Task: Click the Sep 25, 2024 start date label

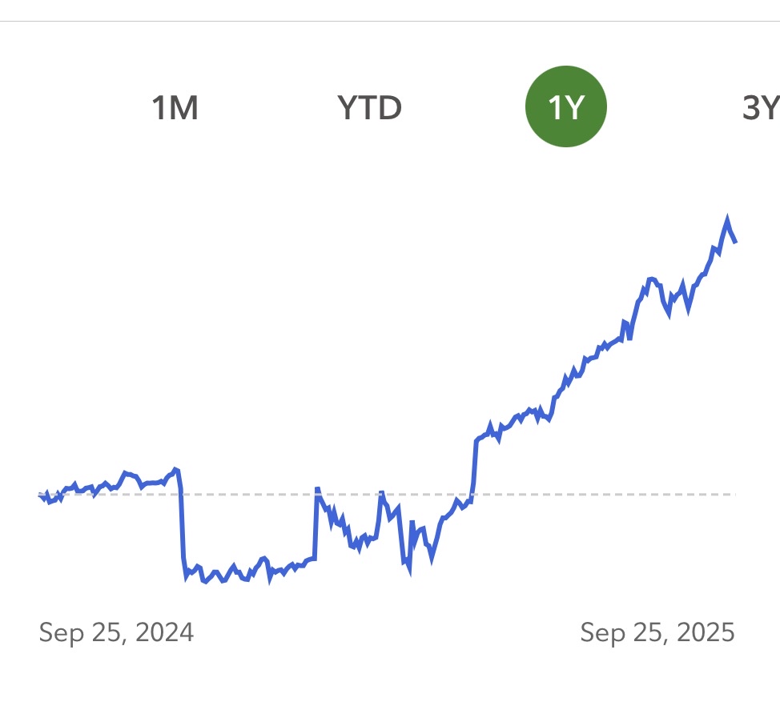Action: pyautogui.click(x=116, y=633)
